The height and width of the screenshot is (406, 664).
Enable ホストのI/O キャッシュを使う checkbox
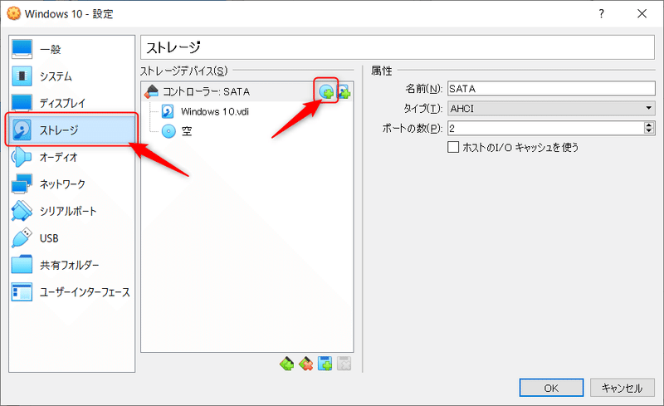click(453, 147)
